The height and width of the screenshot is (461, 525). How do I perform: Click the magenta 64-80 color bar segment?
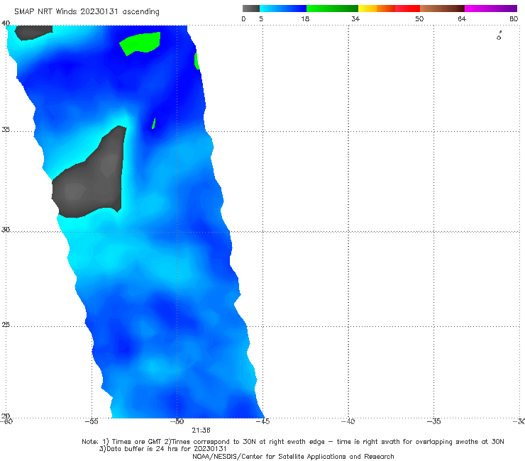(491, 9)
